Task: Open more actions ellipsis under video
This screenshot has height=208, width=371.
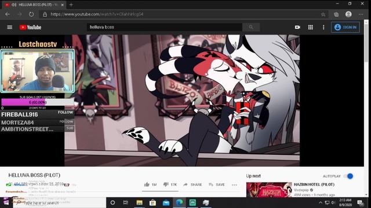Action: (x=234, y=185)
